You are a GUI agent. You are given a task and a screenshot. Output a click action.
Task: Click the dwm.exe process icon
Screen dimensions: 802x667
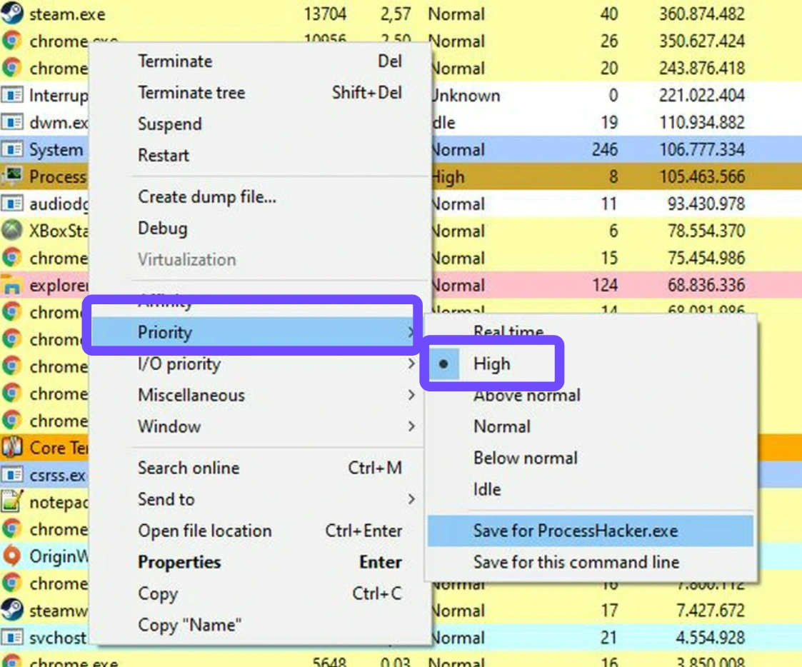click(11, 121)
